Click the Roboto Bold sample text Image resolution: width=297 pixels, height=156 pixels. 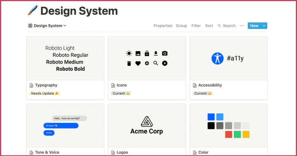coord(70,69)
